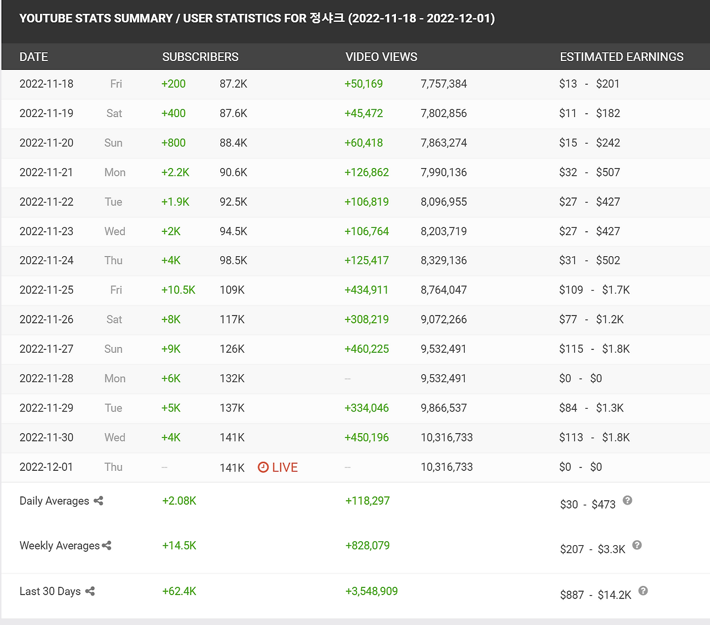Image resolution: width=710 pixels, height=625 pixels.
Task: Select the date 2022-12-01
Action: pyautogui.click(x=47, y=467)
